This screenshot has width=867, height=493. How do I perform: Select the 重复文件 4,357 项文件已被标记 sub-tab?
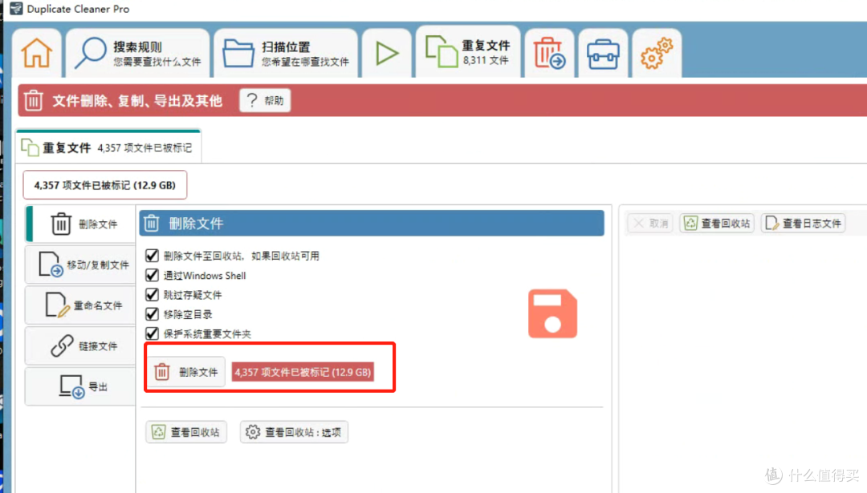(x=108, y=147)
